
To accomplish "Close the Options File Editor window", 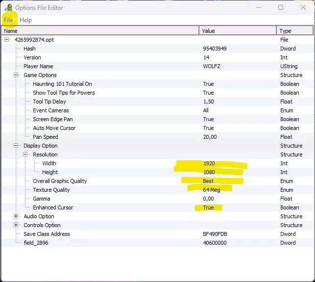I will [303, 8].
